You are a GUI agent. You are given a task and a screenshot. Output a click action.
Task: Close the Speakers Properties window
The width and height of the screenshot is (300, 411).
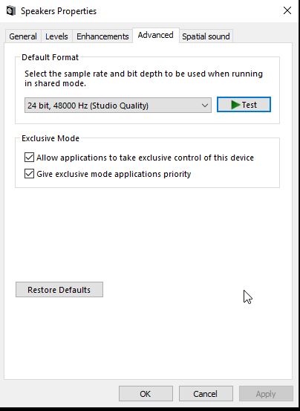[287, 10]
